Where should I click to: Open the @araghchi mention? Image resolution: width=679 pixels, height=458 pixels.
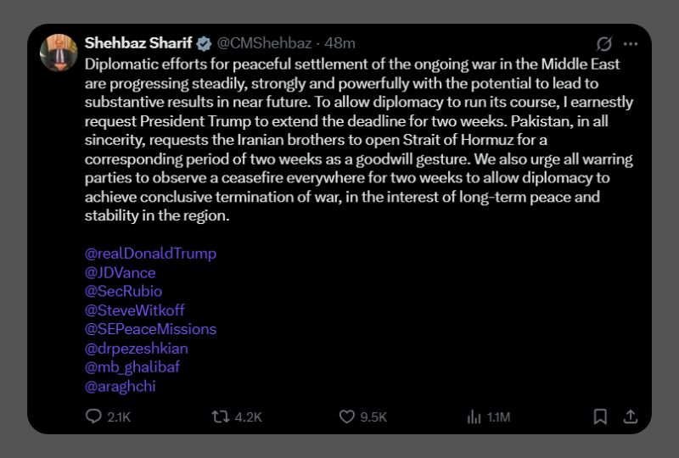[x=120, y=386]
